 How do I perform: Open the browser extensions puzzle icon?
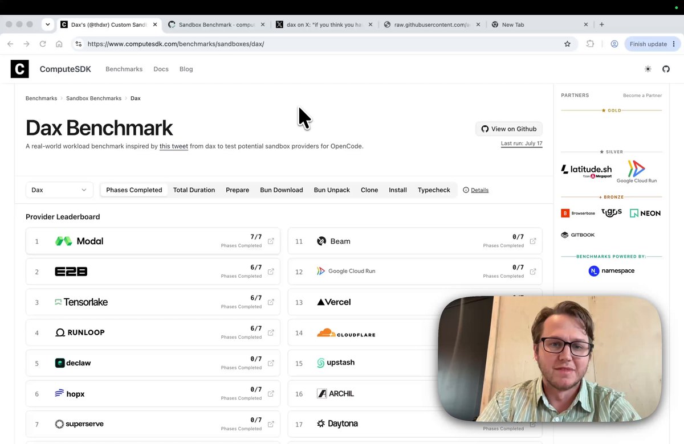(590, 44)
